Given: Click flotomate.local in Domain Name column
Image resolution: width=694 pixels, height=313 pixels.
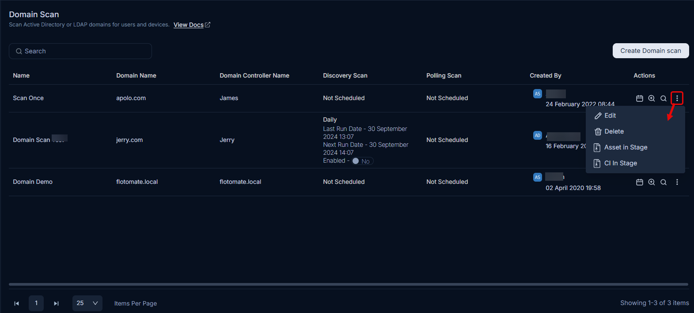Looking at the screenshot, I should (x=137, y=182).
